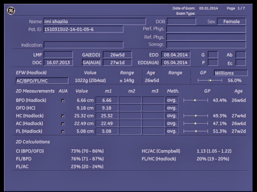Click the OFD (HC) row label
The image size is (257, 192).
[x=26, y=108]
